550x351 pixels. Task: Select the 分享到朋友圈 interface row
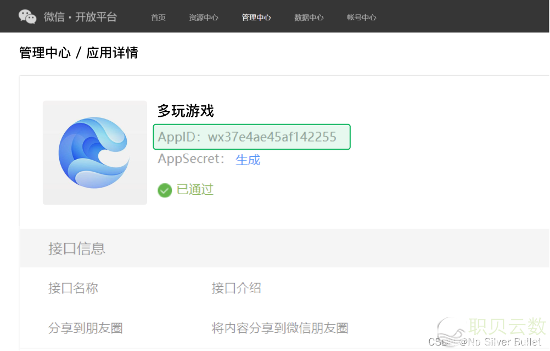tap(85, 328)
